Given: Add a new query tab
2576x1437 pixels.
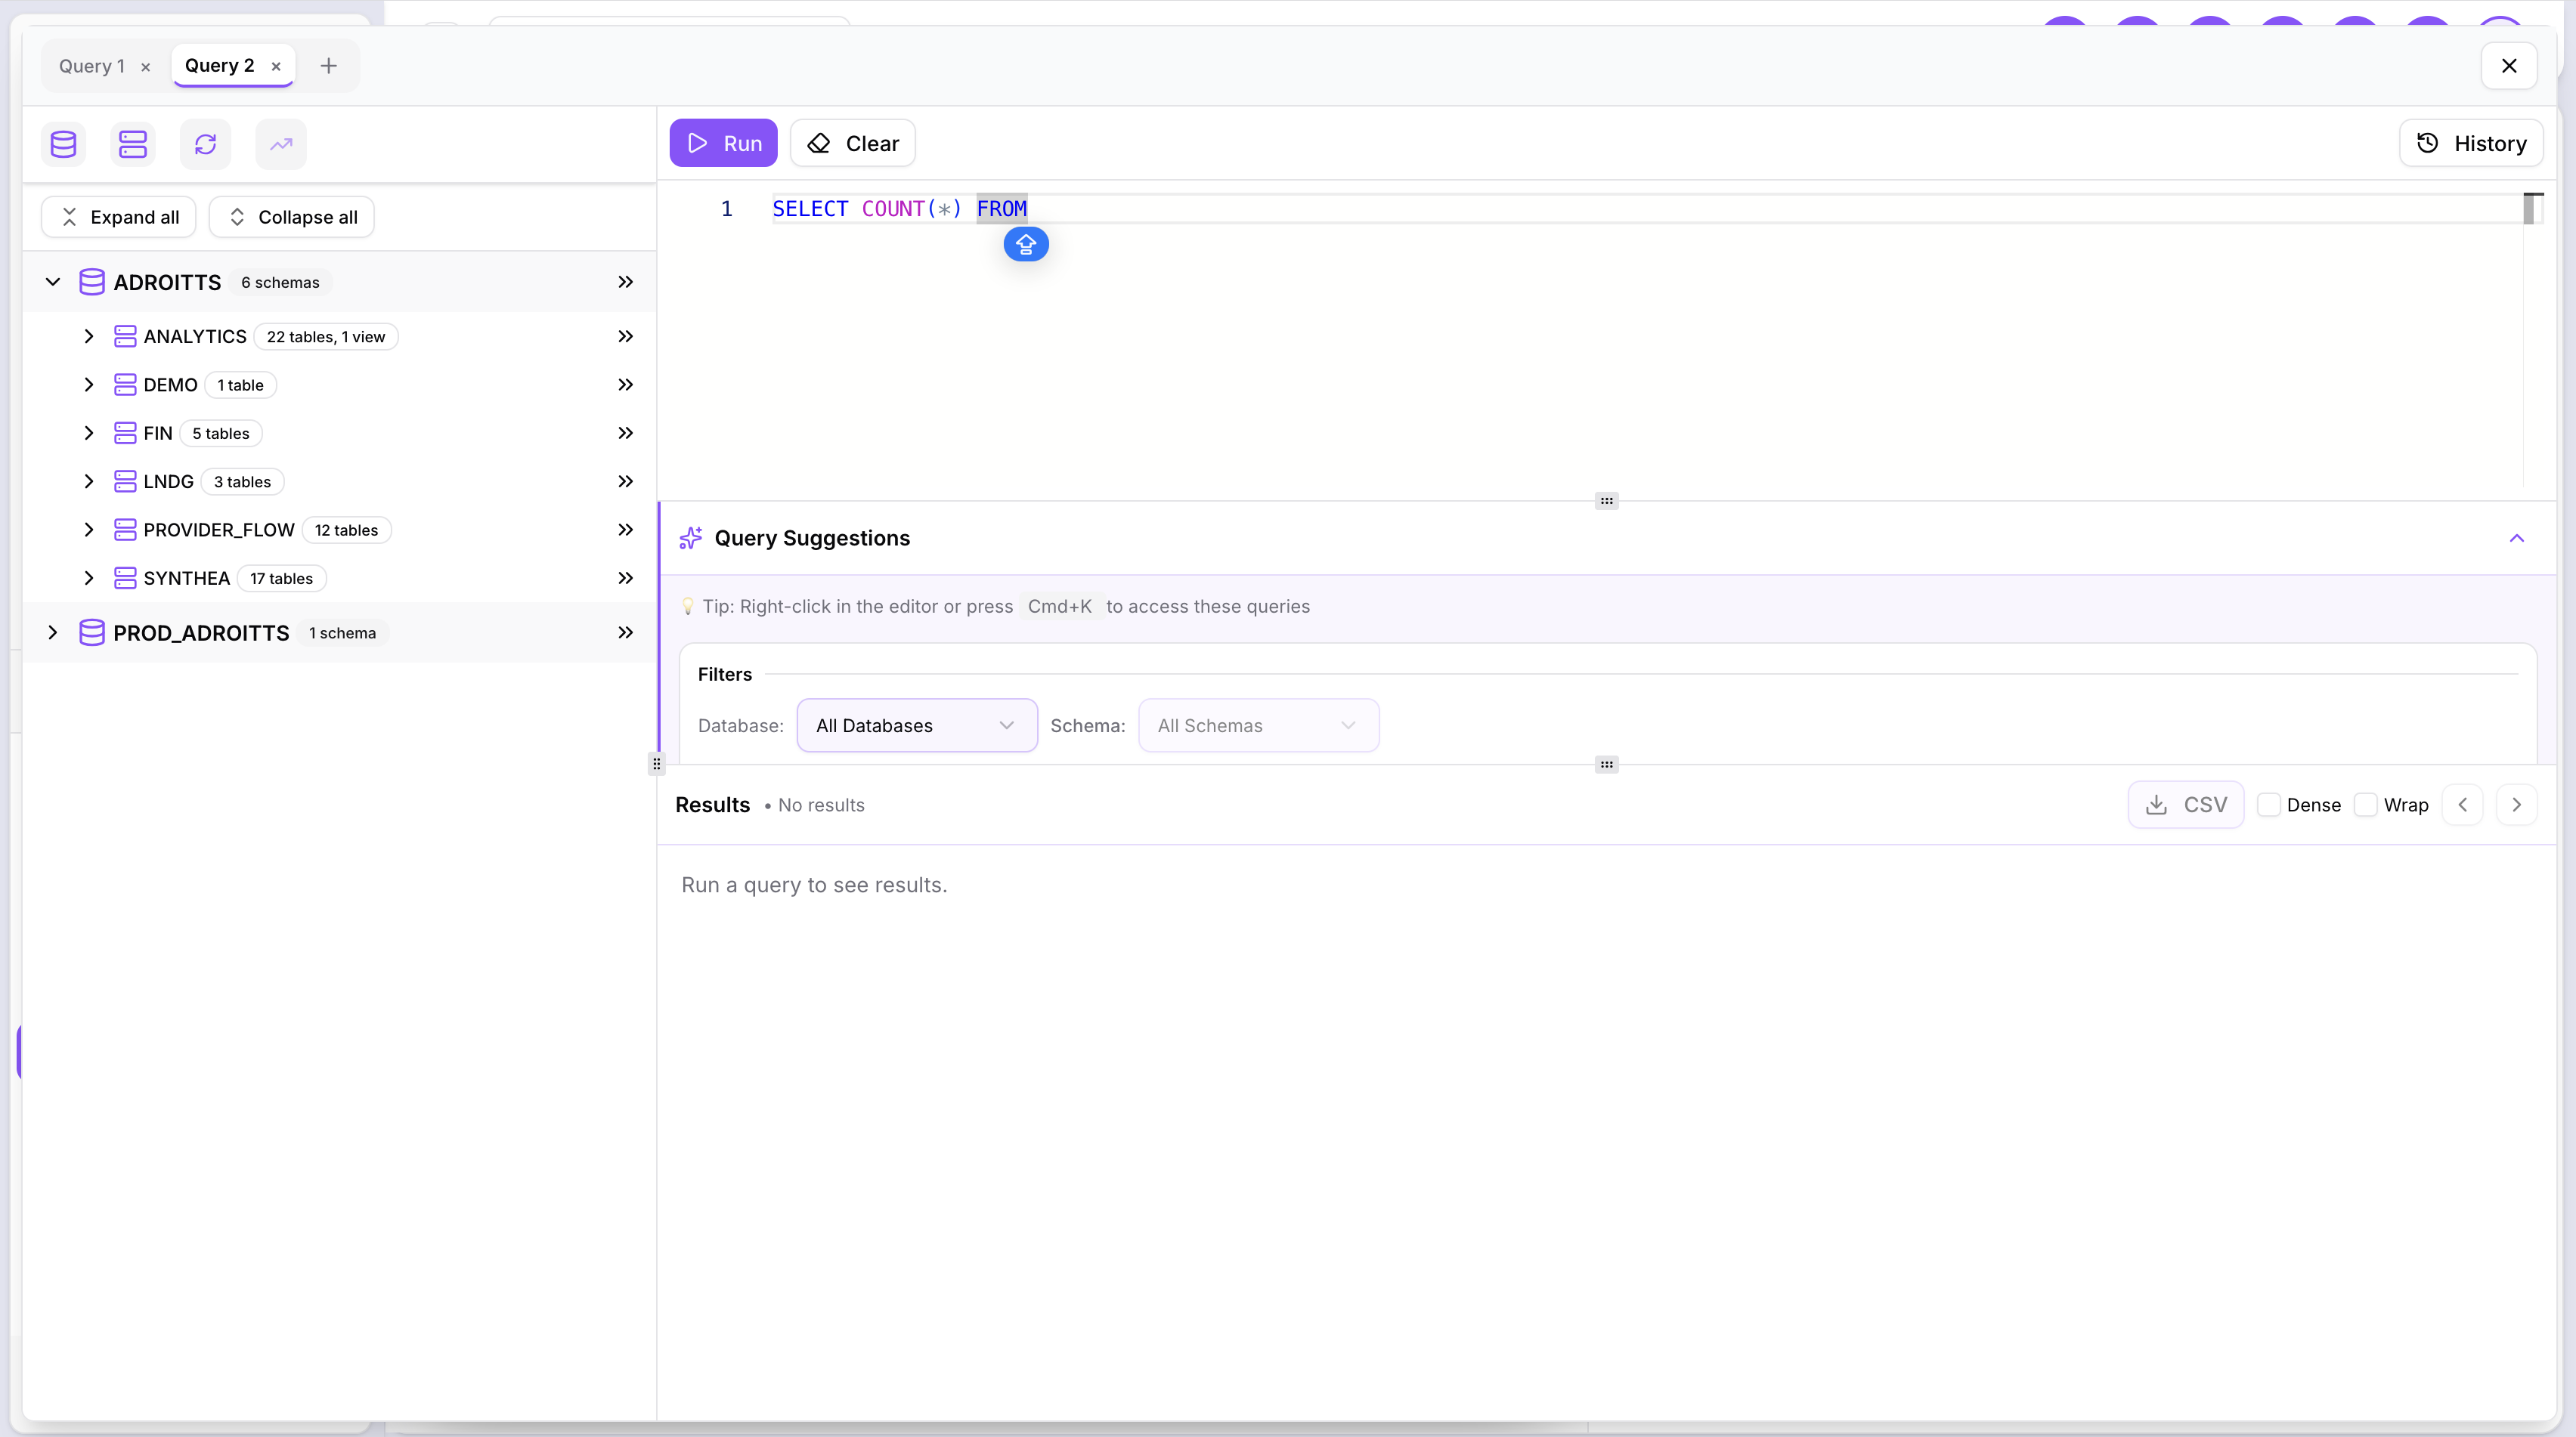Looking at the screenshot, I should coord(328,66).
